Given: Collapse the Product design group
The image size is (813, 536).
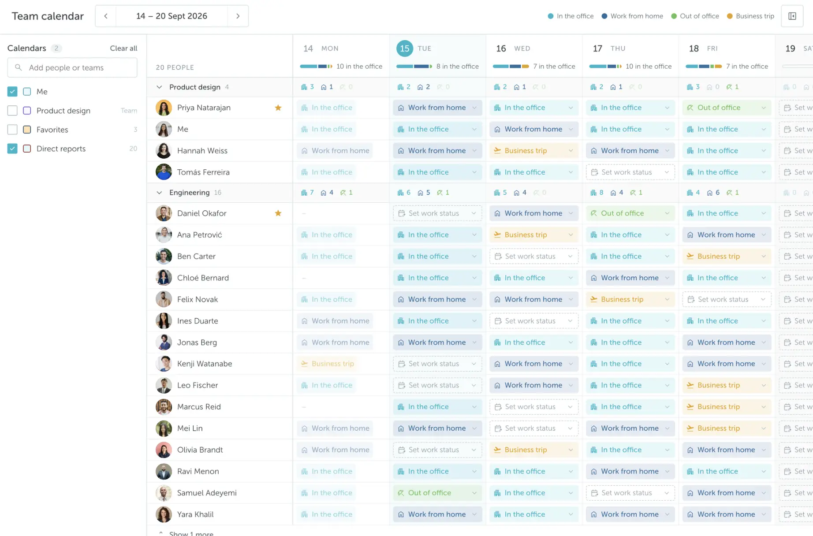Looking at the screenshot, I should tap(159, 87).
